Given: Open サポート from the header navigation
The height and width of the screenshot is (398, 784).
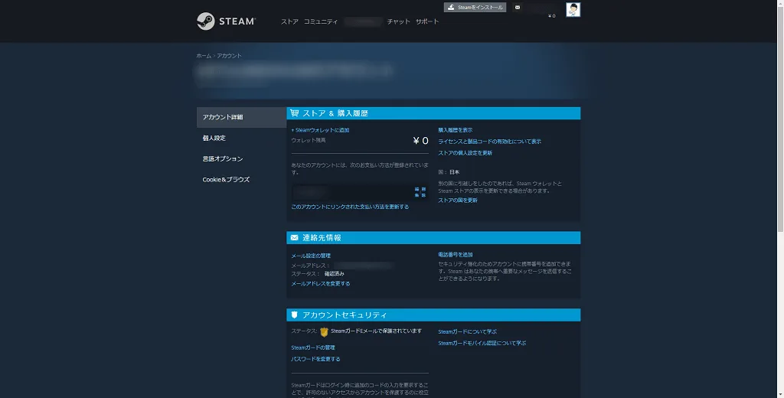Looking at the screenshot, I should click(x=427, y=21).
